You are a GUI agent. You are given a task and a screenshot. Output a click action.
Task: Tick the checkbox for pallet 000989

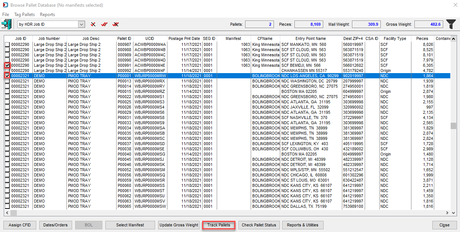point(7,55)
